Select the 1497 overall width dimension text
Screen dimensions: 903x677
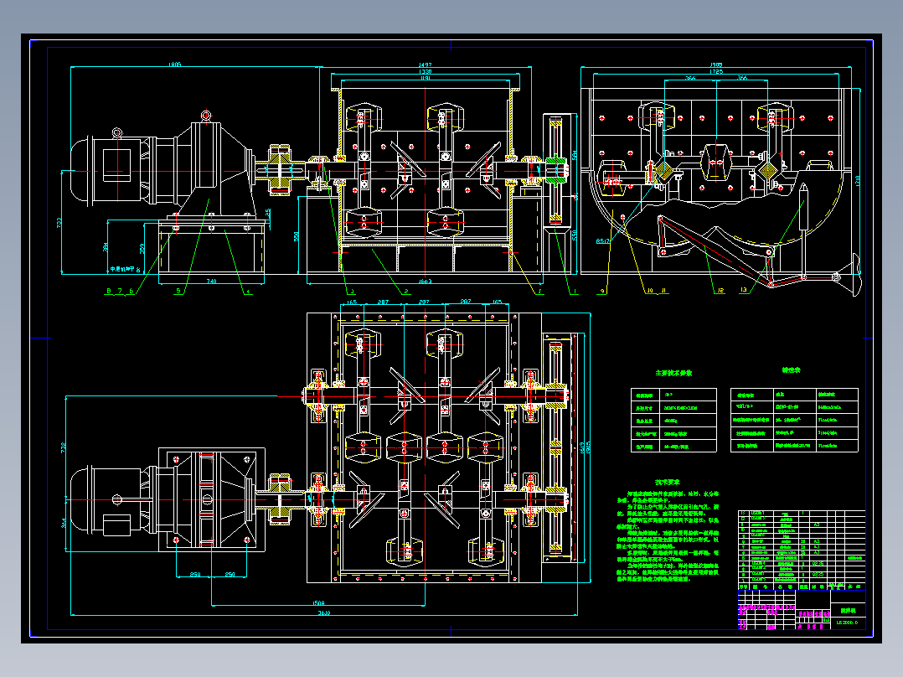pyautogui.click(x=425, y=65)
